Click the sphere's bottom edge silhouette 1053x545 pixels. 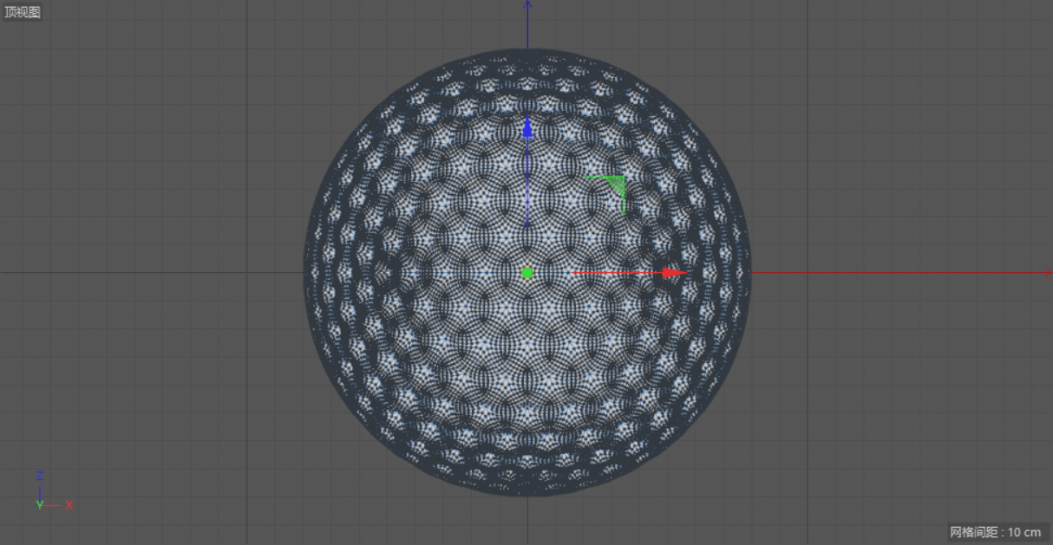(527, 494)
